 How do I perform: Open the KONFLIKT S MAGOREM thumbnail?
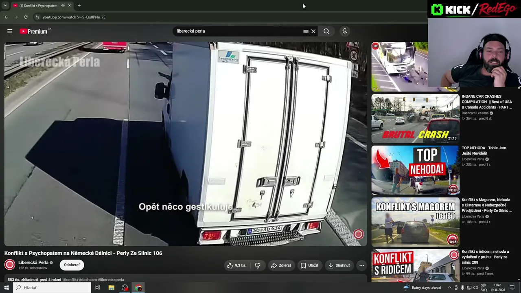point(415,222)
